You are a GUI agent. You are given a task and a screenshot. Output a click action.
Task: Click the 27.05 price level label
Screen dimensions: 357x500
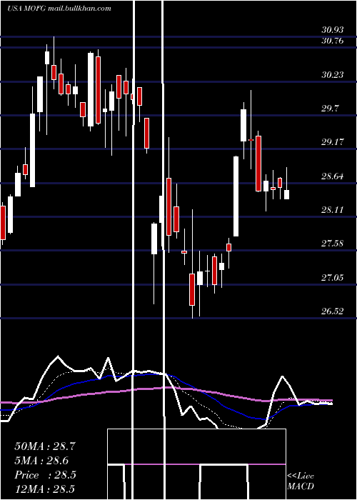tap(333, 278)
